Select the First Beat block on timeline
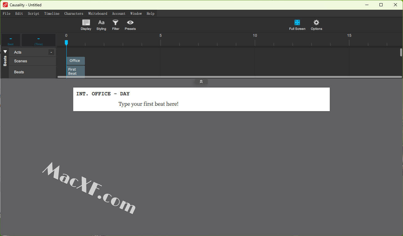Viewport: 403px width, 236px height. coord(75,72)
